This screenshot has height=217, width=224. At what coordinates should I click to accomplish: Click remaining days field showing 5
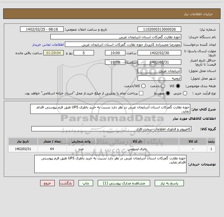pos(84,53)
